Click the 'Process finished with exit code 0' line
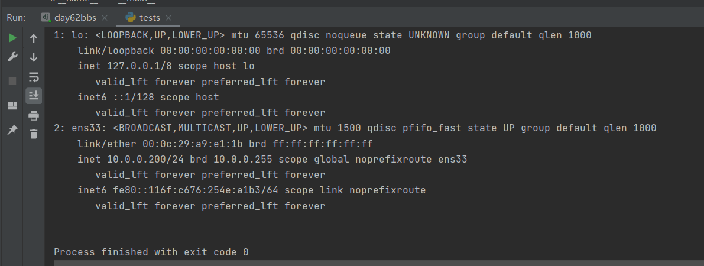704x266 pixels. 151,252
